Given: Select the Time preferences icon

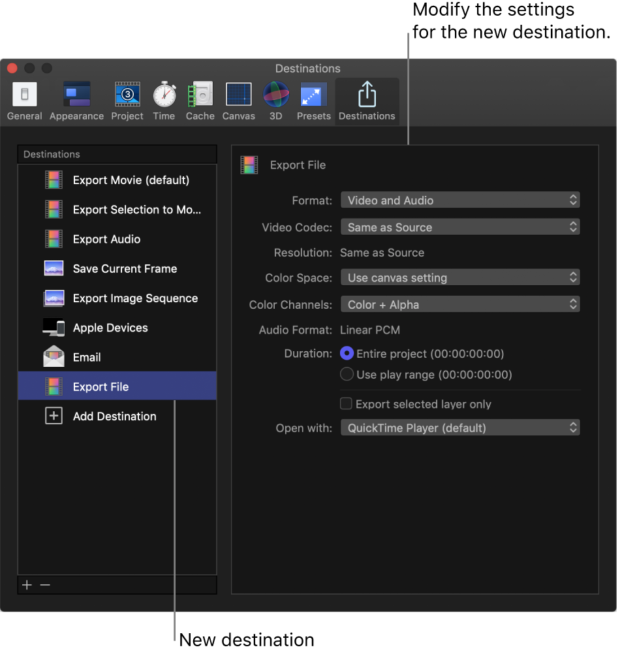Looking at the screenshot, I should point(164,100).
